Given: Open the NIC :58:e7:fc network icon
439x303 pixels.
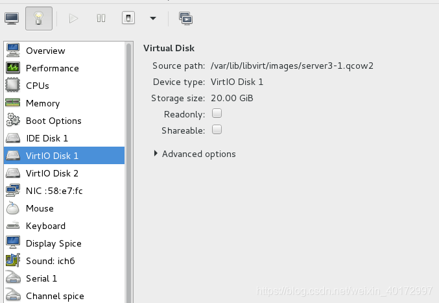Looking at the screenshot, I should [x=13, y=190].
